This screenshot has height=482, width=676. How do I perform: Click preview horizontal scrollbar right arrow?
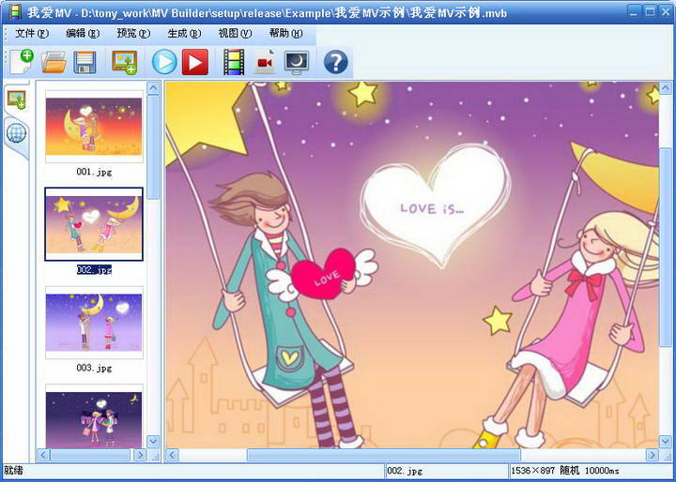pos(652,455)
